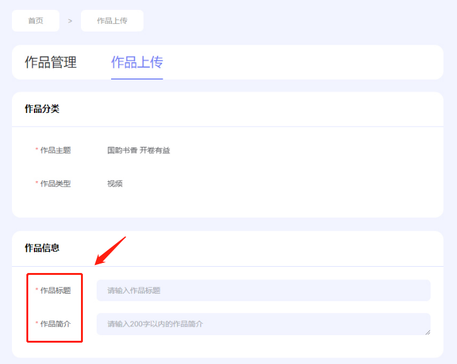
Task: Click the 作品主题 field label
Action: click(x=55, y=151)
